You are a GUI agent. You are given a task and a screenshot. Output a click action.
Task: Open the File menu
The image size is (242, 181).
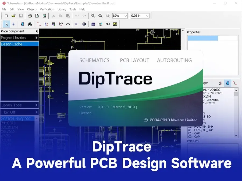click(4, 9)
